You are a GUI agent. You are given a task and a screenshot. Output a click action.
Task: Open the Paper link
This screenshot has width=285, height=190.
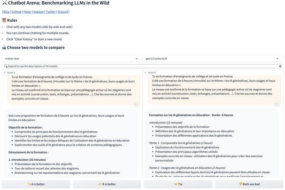(27, 12)
